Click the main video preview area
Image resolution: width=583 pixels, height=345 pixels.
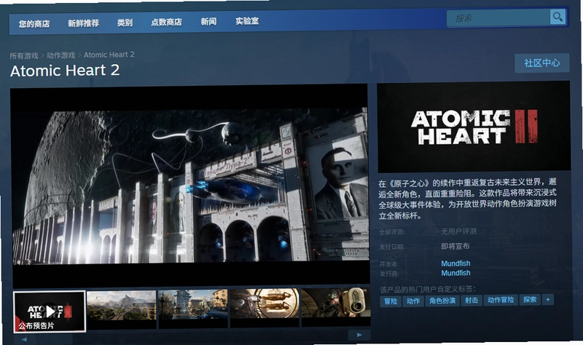pyautogui.click(x=190, y=185)
